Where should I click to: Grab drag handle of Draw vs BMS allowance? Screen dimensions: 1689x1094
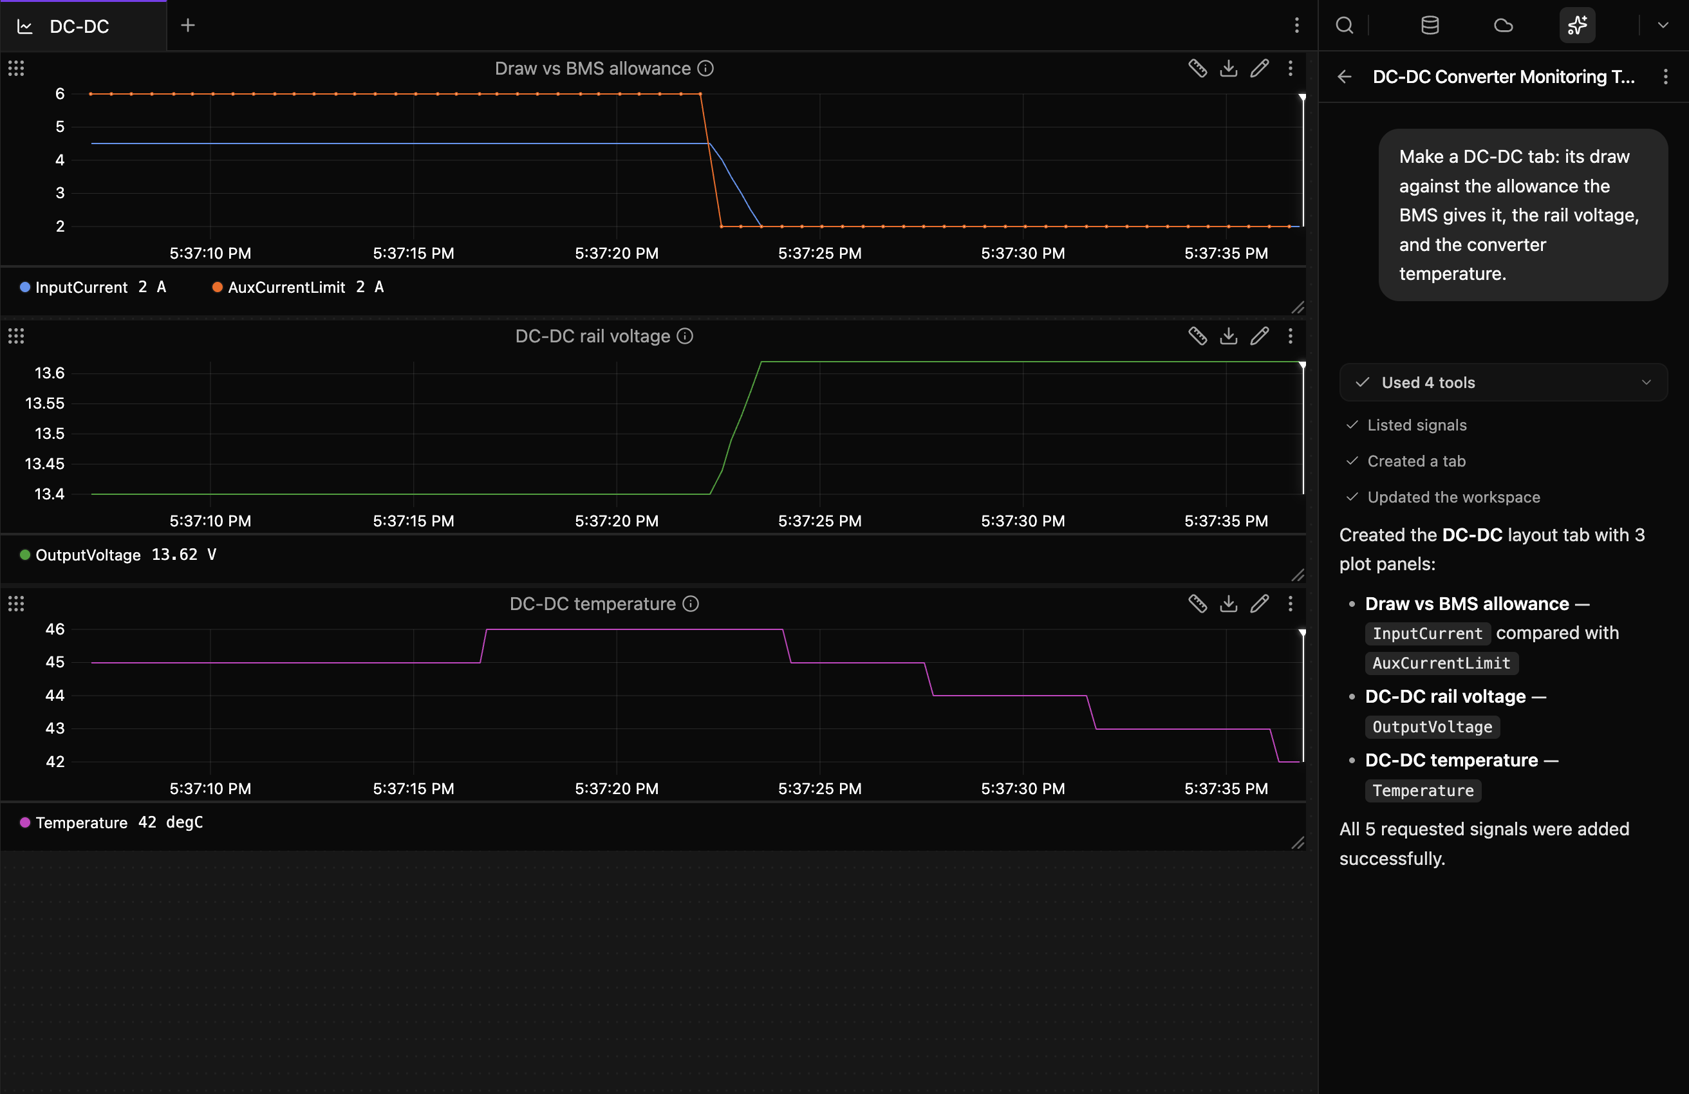pyautogui.click(x=15, y=68)
